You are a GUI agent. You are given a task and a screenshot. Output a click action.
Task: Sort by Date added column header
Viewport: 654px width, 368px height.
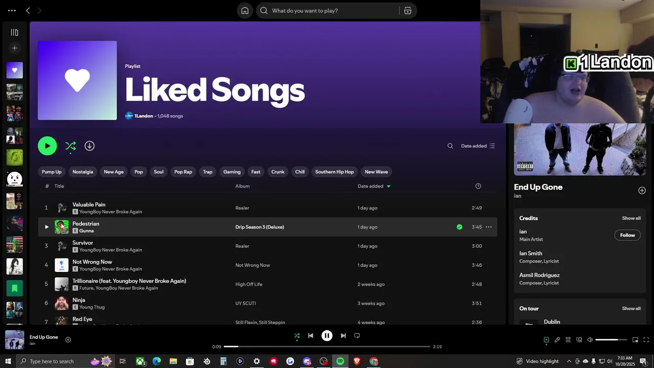374,186
